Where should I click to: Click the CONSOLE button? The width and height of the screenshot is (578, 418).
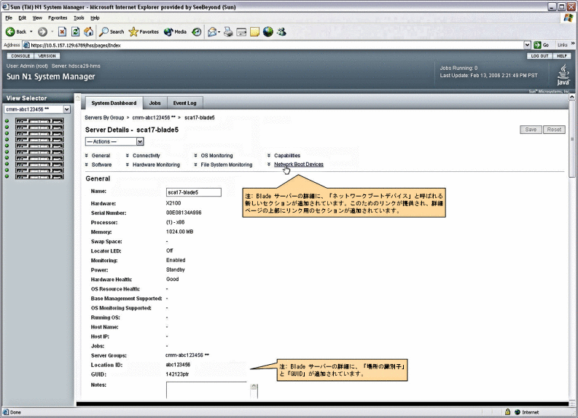(x=20, y=56)
